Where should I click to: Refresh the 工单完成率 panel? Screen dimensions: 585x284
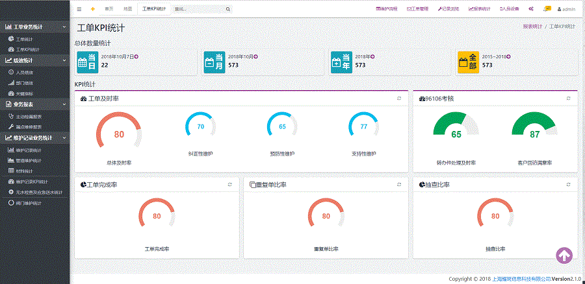(x=229, y=185)
